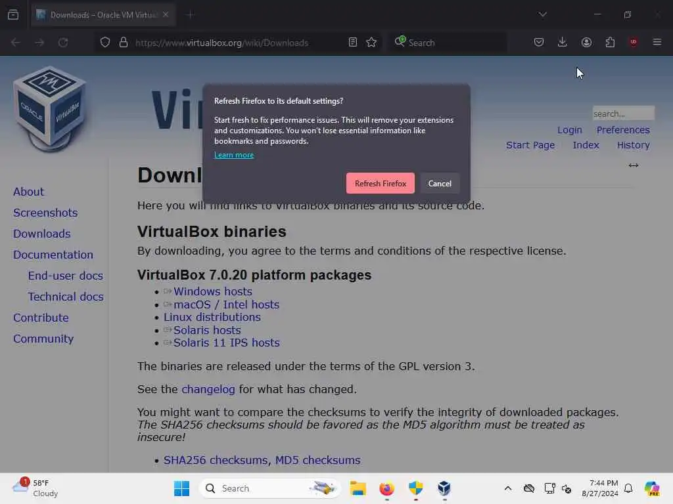The height and width of the screenshot is (504, 673).
Task: Open Windows Security shield taskbar icon
Action: point(415,488)
